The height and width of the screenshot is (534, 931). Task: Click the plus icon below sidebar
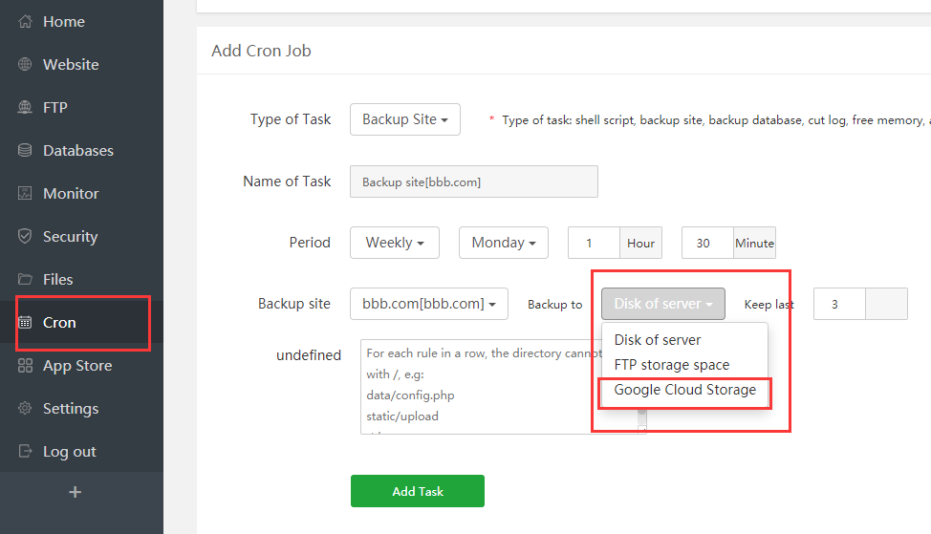coord(76,493)
